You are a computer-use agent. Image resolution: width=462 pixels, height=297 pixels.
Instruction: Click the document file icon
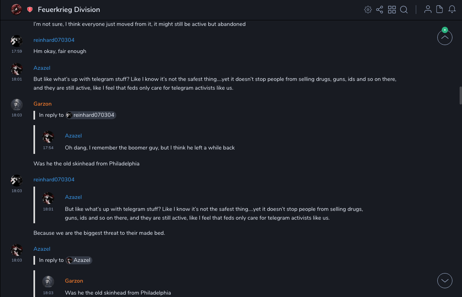tap(440, 10)
